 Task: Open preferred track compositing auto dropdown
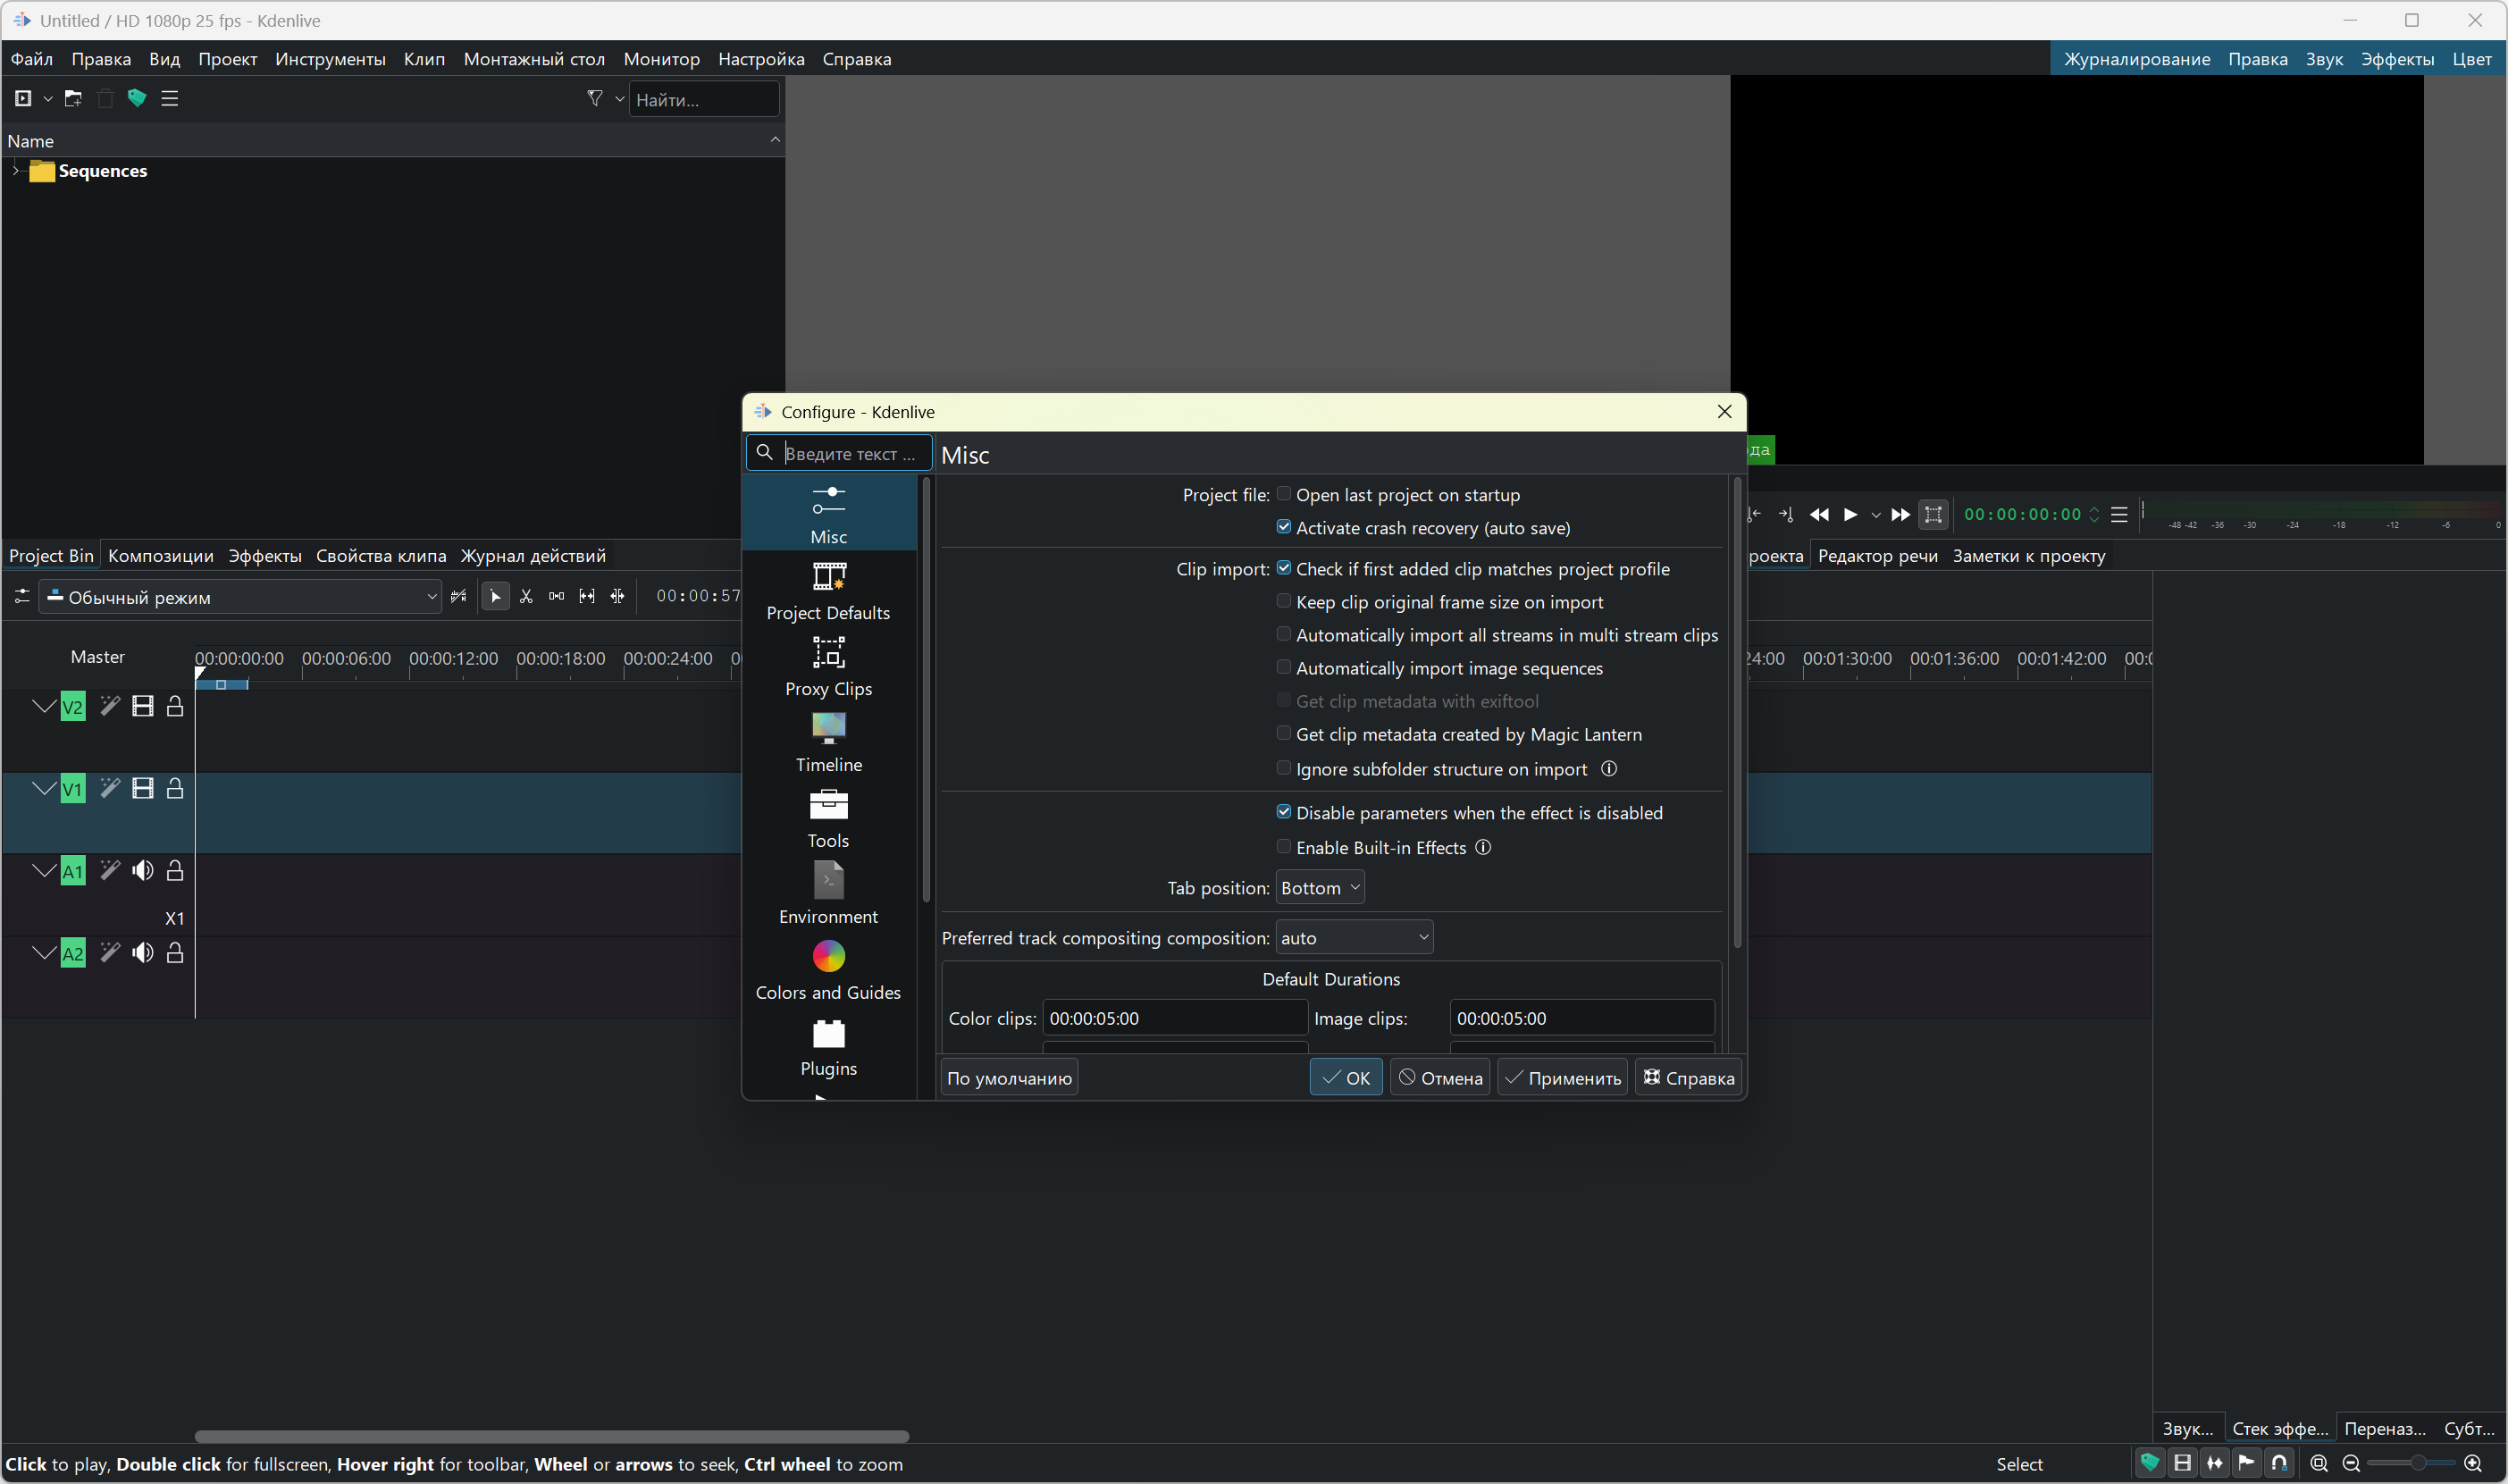1354,938
